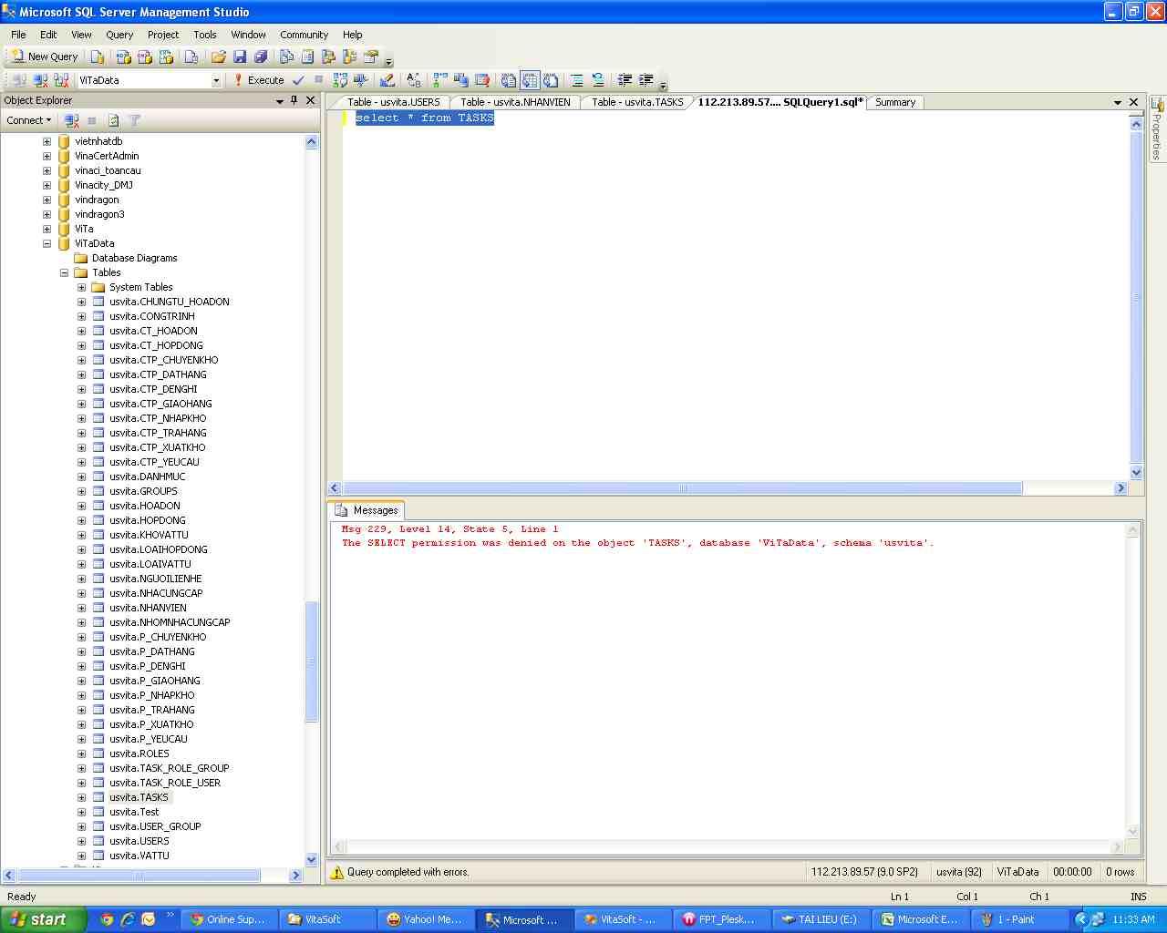Open Object Explorer window position dropdown

click(x=280, y=101)
